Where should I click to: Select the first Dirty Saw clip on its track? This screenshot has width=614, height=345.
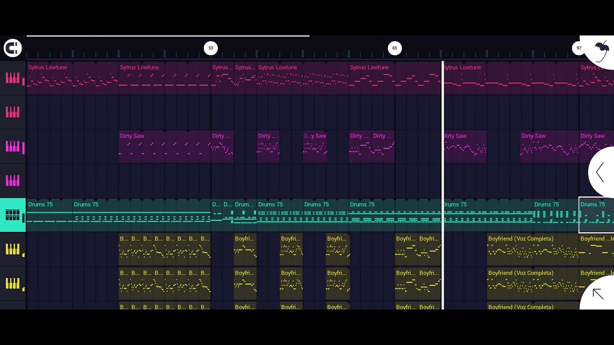pos(165,146)
